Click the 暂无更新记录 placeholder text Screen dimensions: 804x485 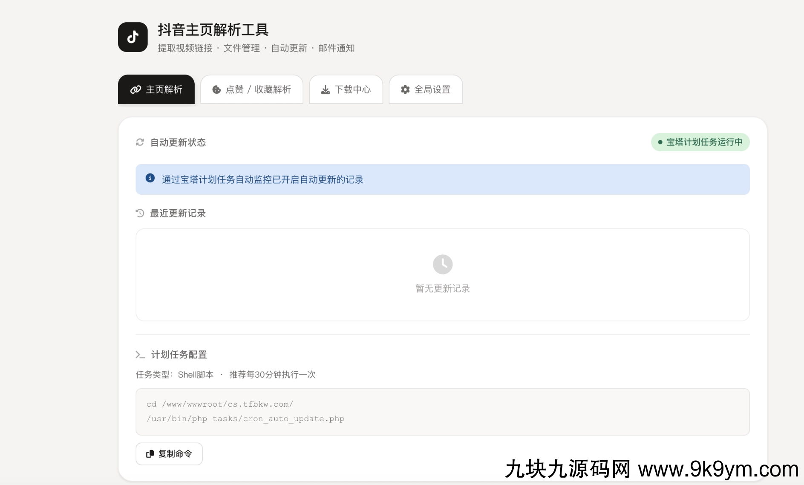[443, 289]
